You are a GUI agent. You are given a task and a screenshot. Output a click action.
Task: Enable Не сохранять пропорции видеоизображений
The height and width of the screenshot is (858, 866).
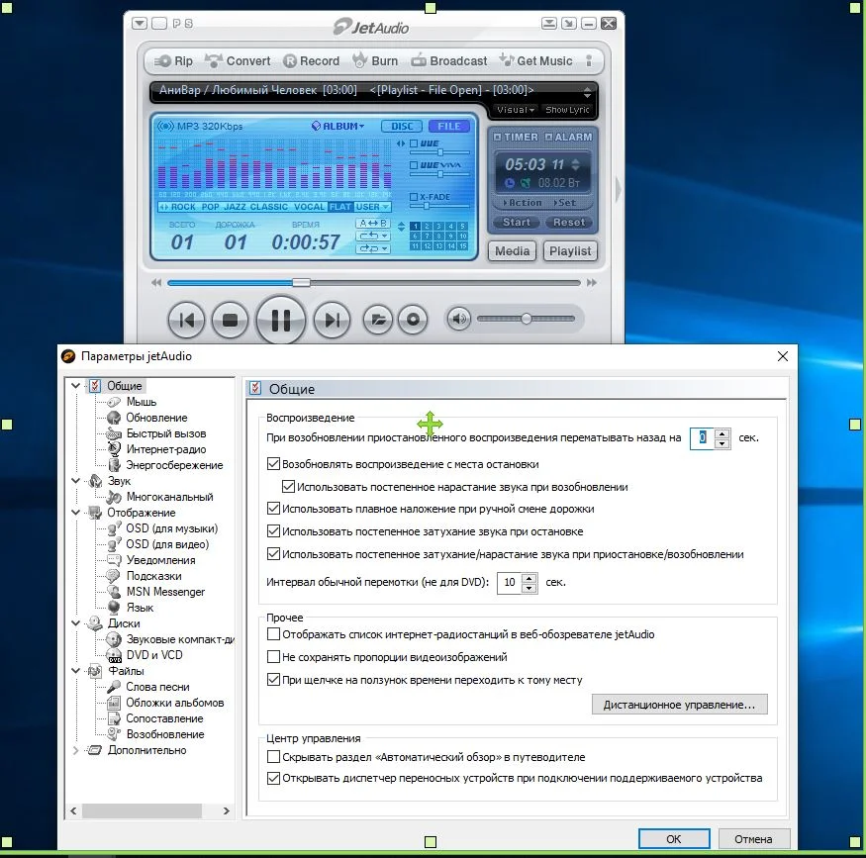click(273, 656)
